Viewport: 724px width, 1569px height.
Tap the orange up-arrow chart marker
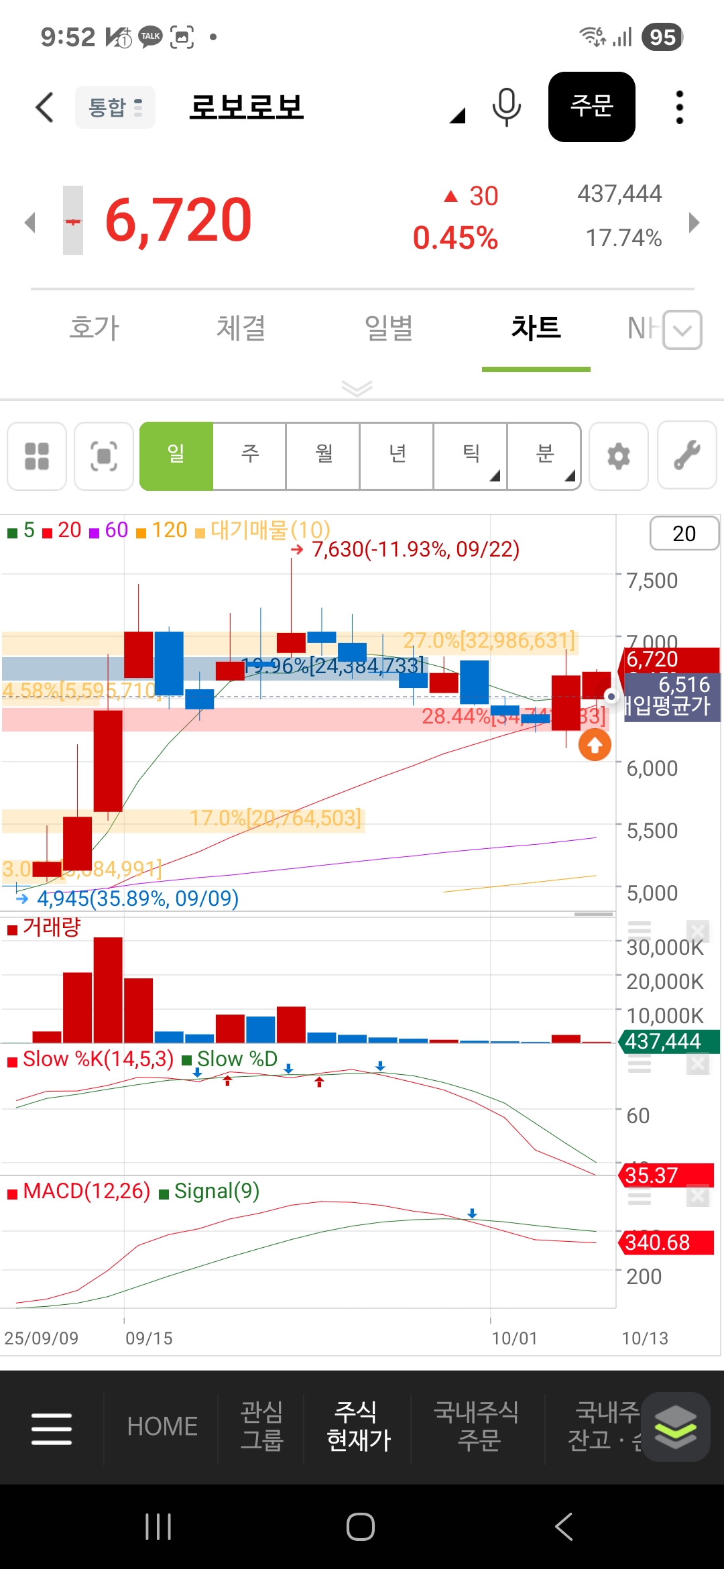(595, 745)
